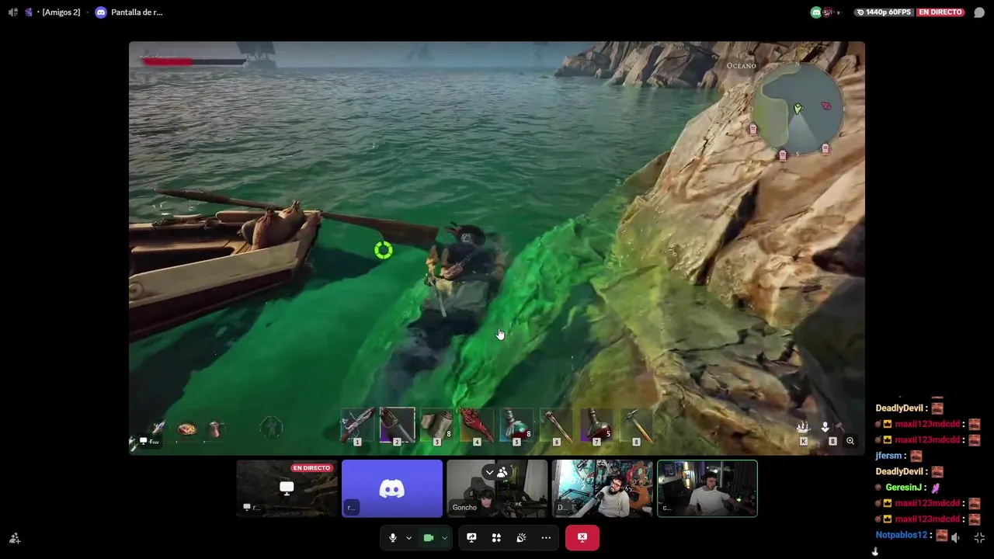Click the ship icon above K key
The image size is (994, 559).
[803, 426]
